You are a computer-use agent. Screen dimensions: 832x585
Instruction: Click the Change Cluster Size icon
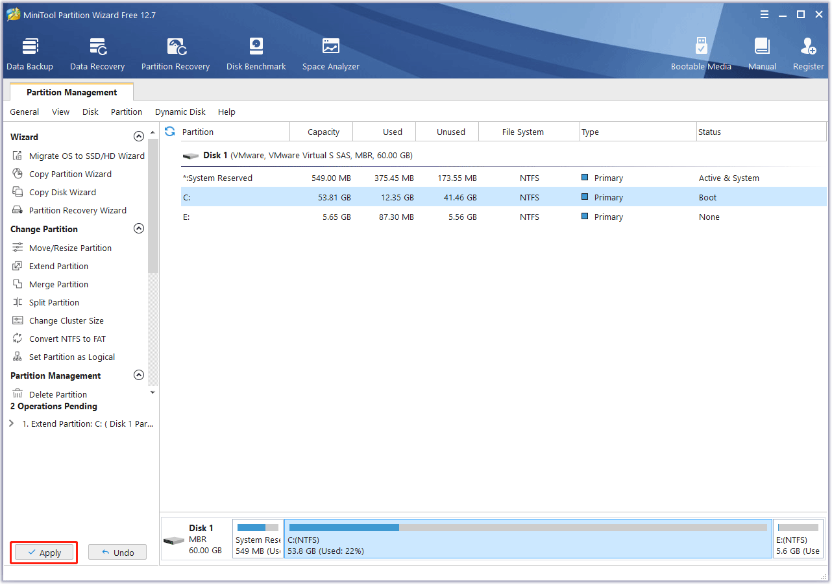click(x=18, y=320)
